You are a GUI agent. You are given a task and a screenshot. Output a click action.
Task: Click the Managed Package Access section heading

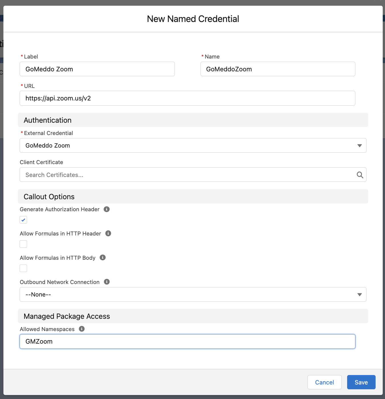pos(67,316)
